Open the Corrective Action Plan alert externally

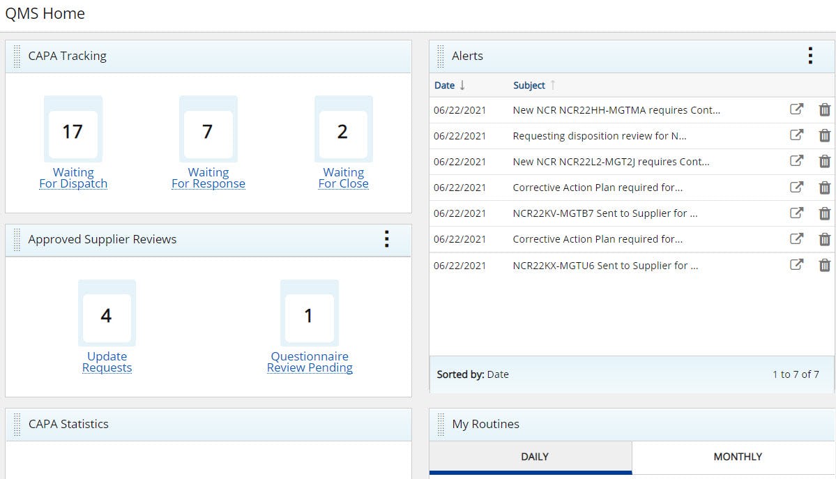coord(796,187)
